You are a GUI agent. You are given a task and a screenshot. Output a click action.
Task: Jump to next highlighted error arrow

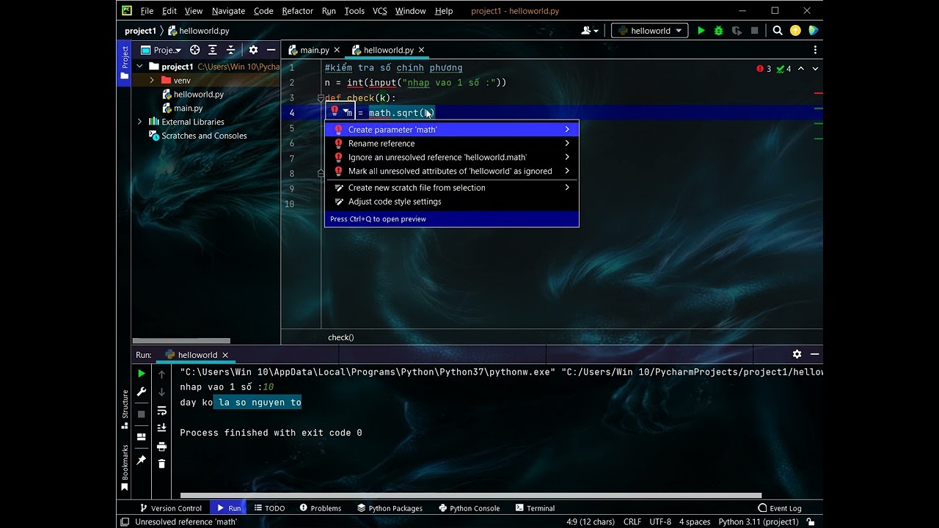[815, 68]
